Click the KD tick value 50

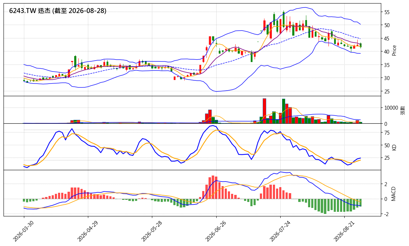click(387, 145)
